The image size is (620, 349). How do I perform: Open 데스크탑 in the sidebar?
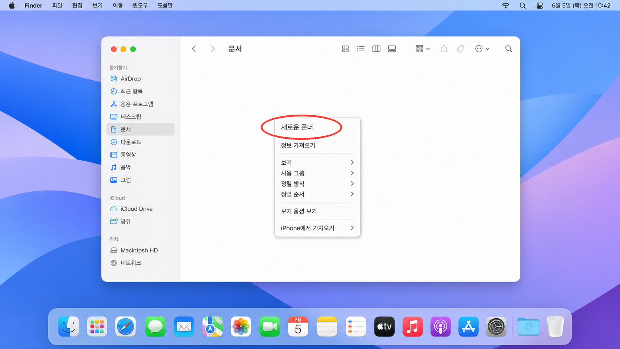[140, 116]
